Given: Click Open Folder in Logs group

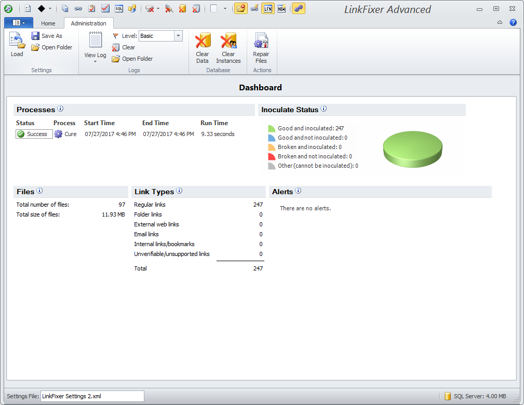Looking at the screenshot, I should pyautogui.click(x=132, y=59).
